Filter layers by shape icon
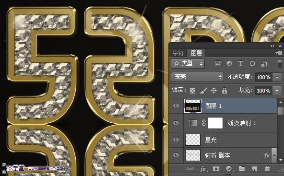The image size is (284, 176). pyautogui.click(x=252, y=64)
